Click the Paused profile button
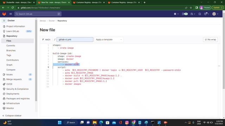 tap(205, 8)
